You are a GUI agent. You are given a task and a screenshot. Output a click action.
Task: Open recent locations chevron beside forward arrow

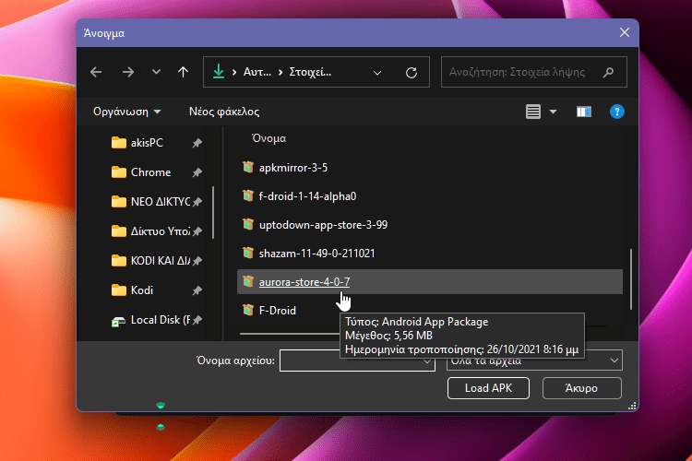point(156,72)
